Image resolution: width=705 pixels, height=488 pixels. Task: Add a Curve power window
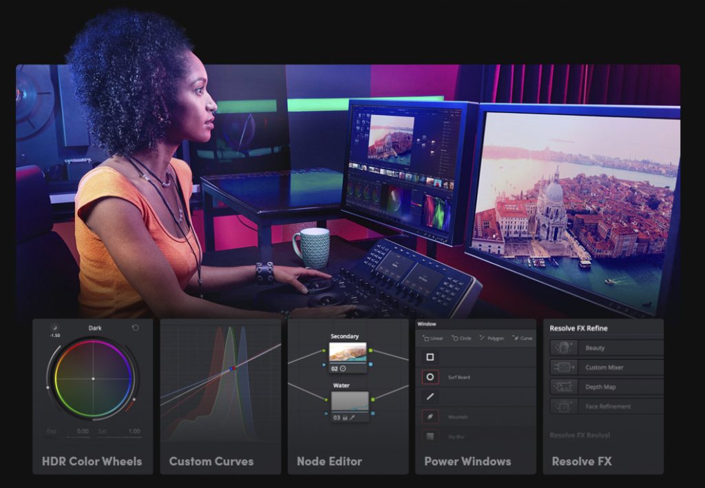[523, 338]
